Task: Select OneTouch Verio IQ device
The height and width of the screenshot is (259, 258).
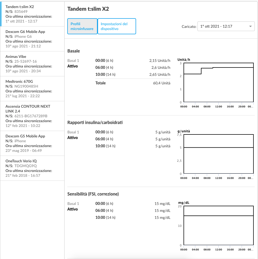Action: click(32, 168)
